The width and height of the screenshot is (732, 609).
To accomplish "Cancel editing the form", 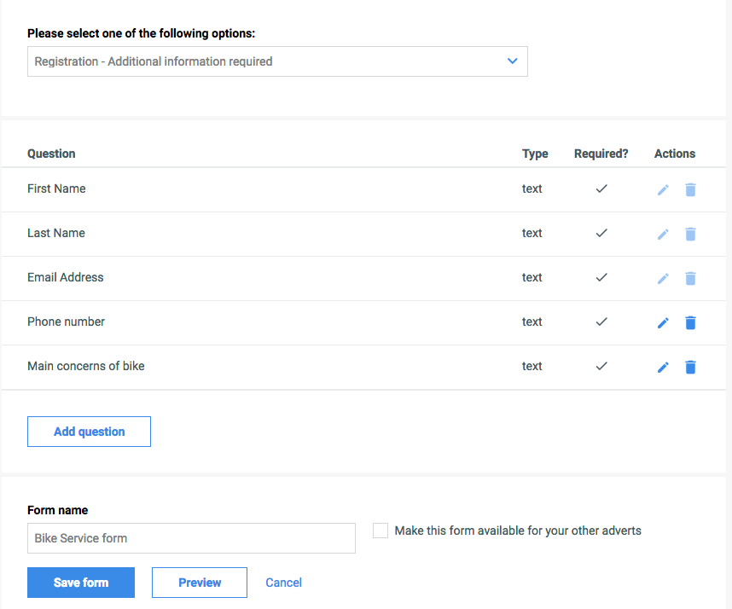I will click(x=283, y=583).
